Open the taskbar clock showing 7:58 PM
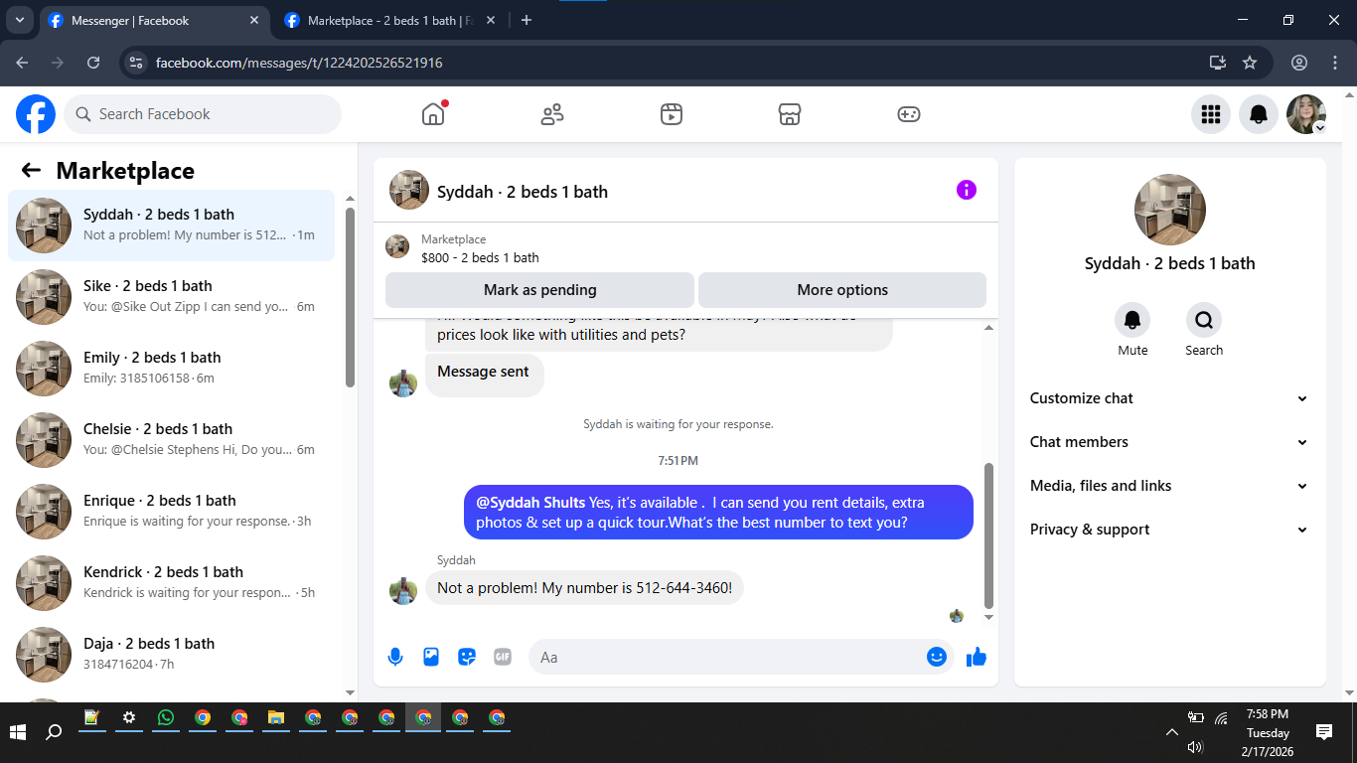This screenshot has height=763, width=1357. pos(1267,732)
